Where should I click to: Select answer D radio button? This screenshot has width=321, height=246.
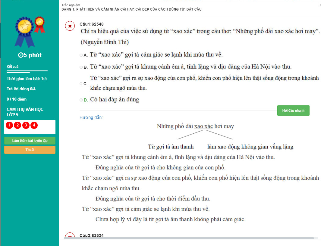coord(81,100)
